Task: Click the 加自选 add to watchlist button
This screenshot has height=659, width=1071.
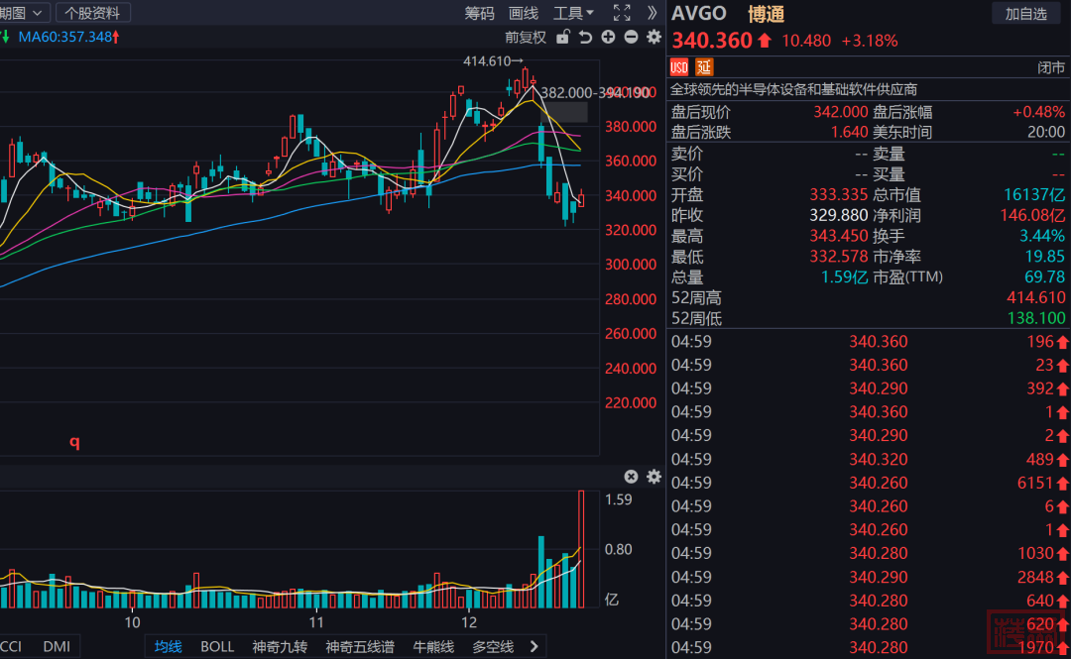Action: 1025,13
